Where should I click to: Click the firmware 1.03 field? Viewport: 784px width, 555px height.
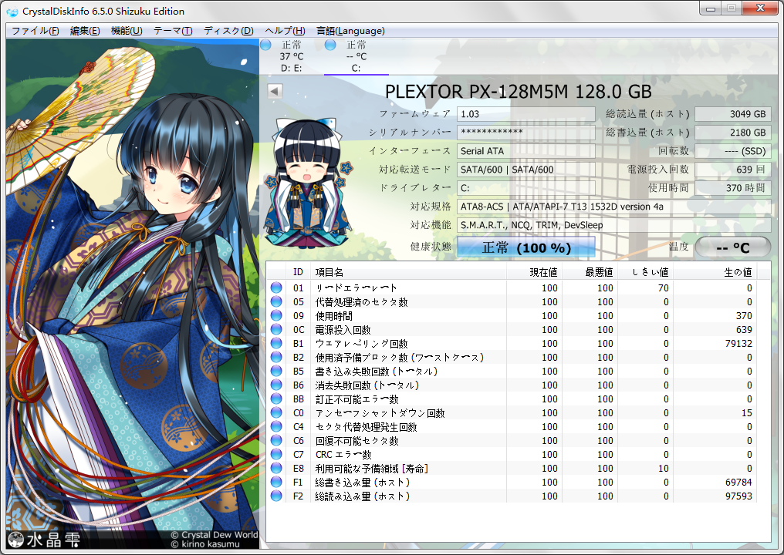click(525, 114)
